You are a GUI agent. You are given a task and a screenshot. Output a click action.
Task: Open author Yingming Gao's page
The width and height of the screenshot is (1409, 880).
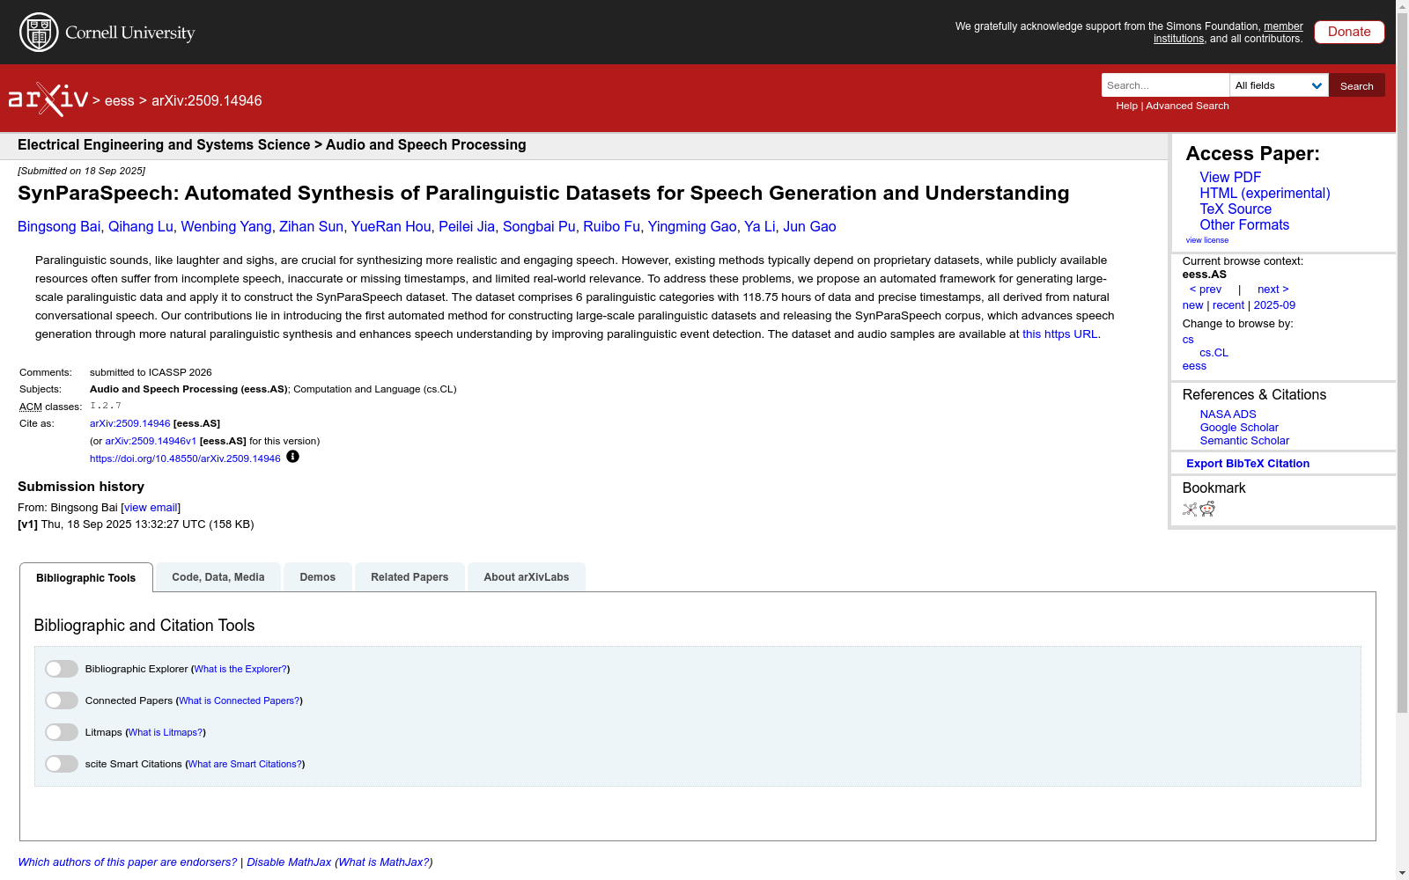coord(692,226)
